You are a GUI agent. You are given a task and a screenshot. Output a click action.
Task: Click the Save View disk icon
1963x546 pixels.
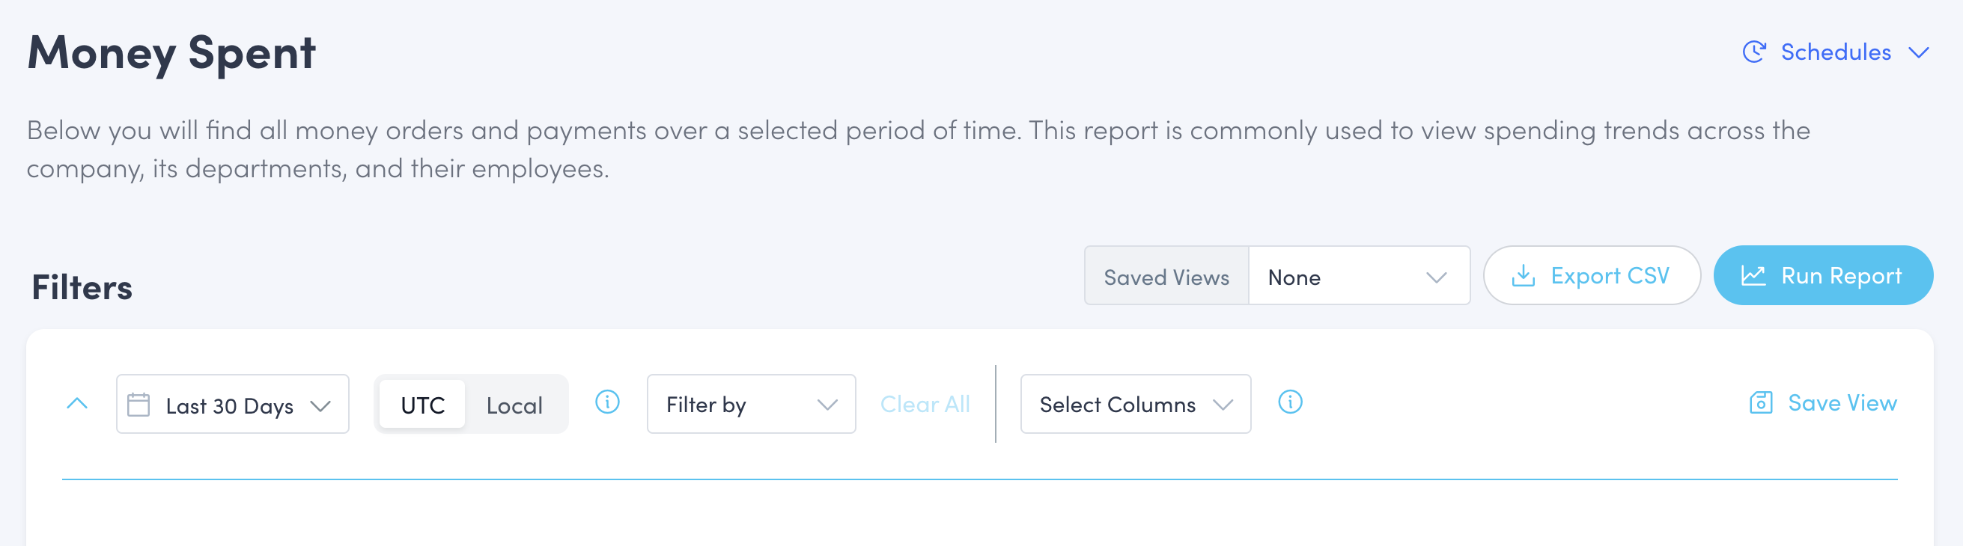coord(1760,403)
